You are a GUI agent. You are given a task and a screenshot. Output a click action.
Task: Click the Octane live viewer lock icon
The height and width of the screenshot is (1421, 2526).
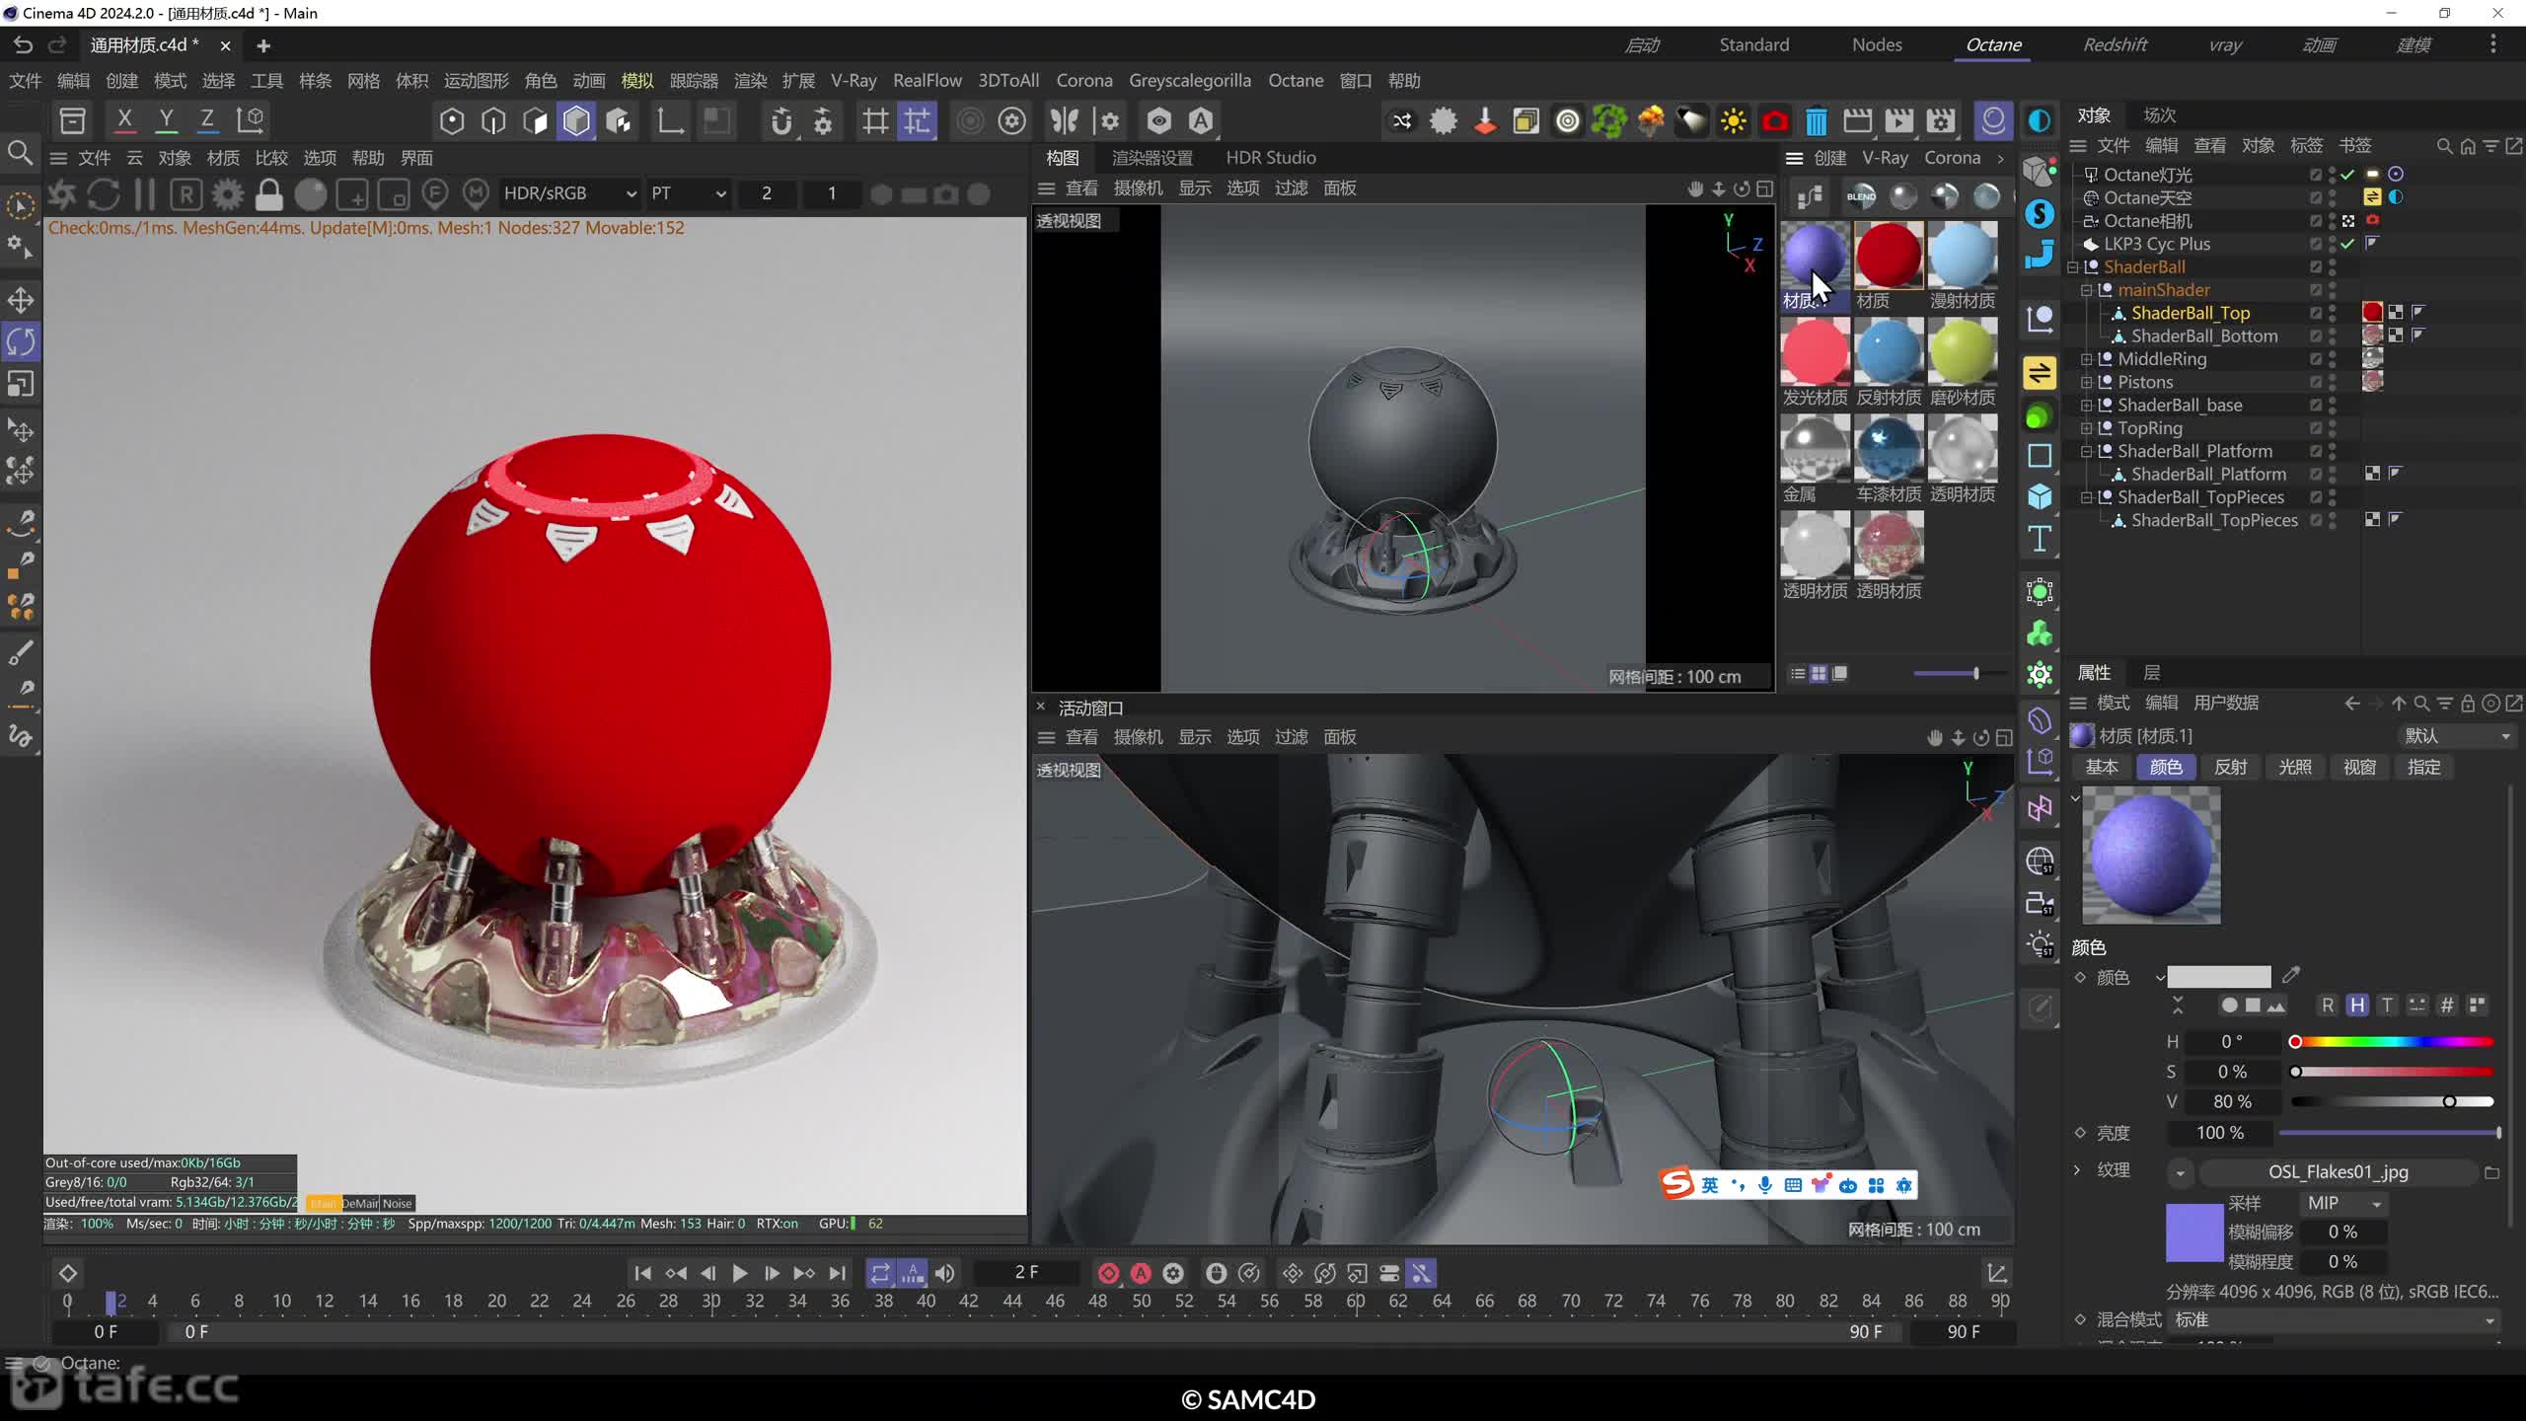click(268, 194)
